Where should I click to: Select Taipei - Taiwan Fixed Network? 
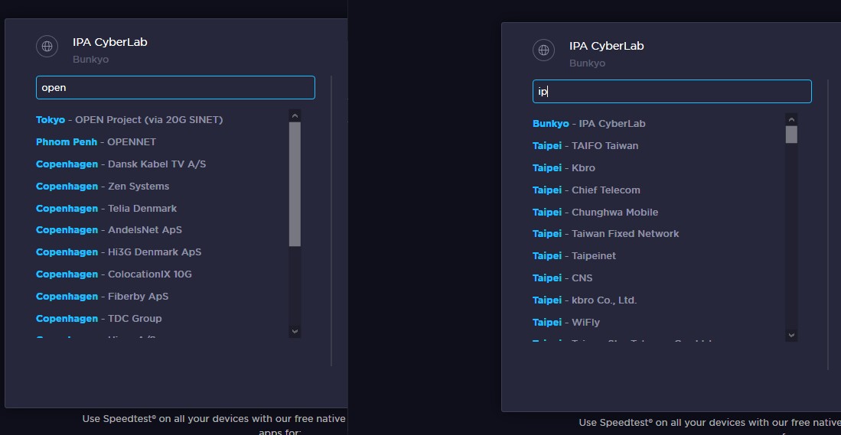coord(605,234)
